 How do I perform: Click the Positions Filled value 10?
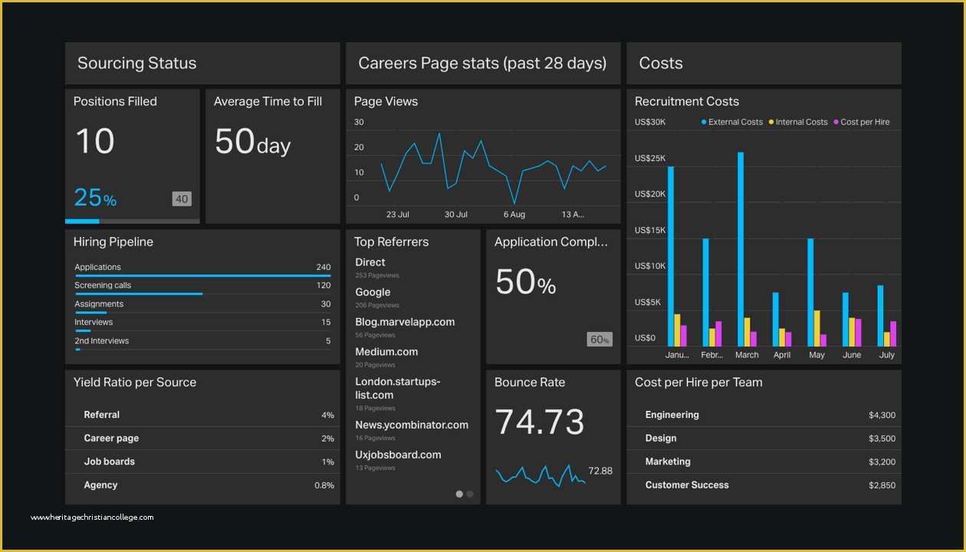pos(95,141)
